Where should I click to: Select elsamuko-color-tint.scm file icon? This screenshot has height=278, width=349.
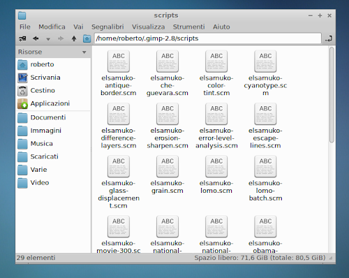(x=216, y=61)
